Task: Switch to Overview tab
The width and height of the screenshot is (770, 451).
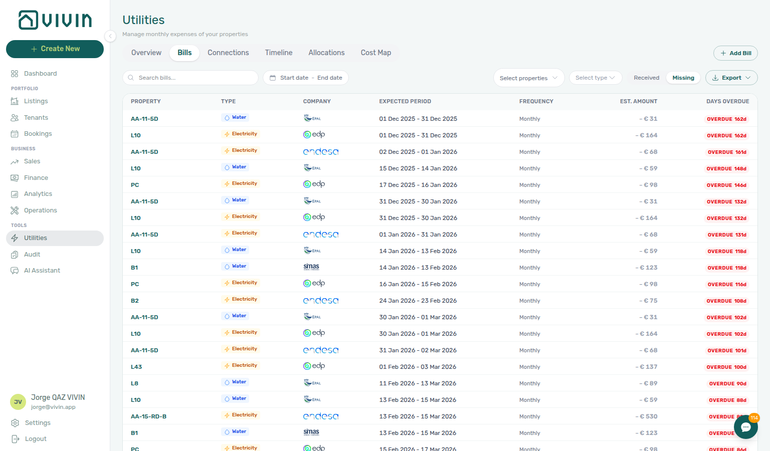Action: (146, 53)
